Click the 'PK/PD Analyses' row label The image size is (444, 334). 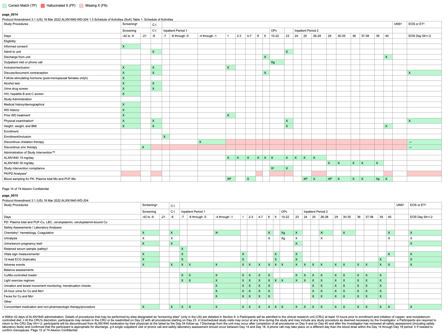pyautogui.click(x=15, y=174)
